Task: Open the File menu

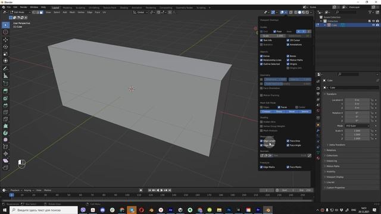Action: point(9,7)
